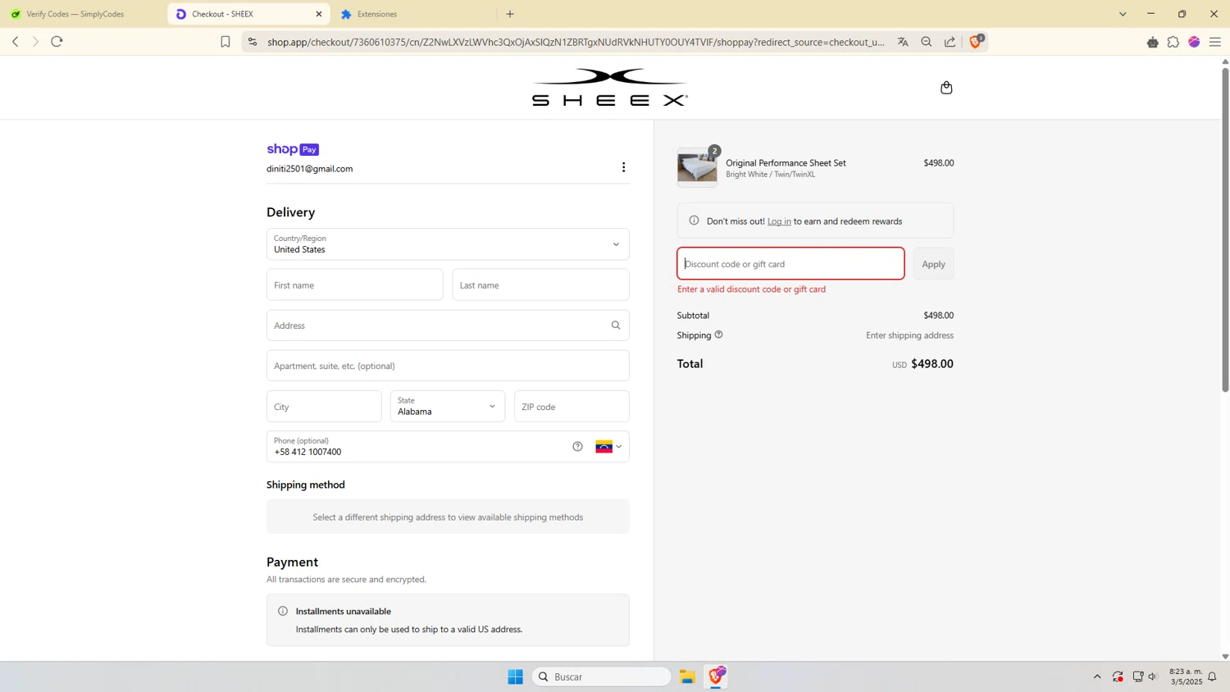Click the Apartment, suite, etc. field

tap(448, 366)
